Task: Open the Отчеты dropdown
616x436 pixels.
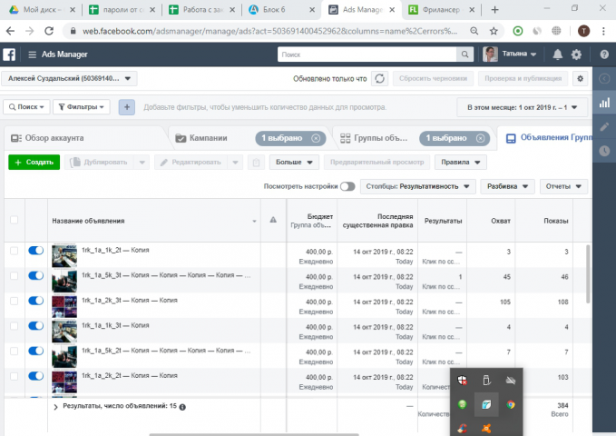Action: 563,186
